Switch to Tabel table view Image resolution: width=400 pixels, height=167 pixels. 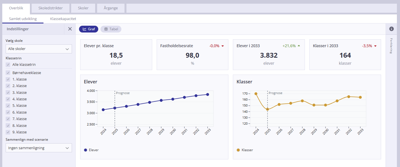tap(111, 29)
